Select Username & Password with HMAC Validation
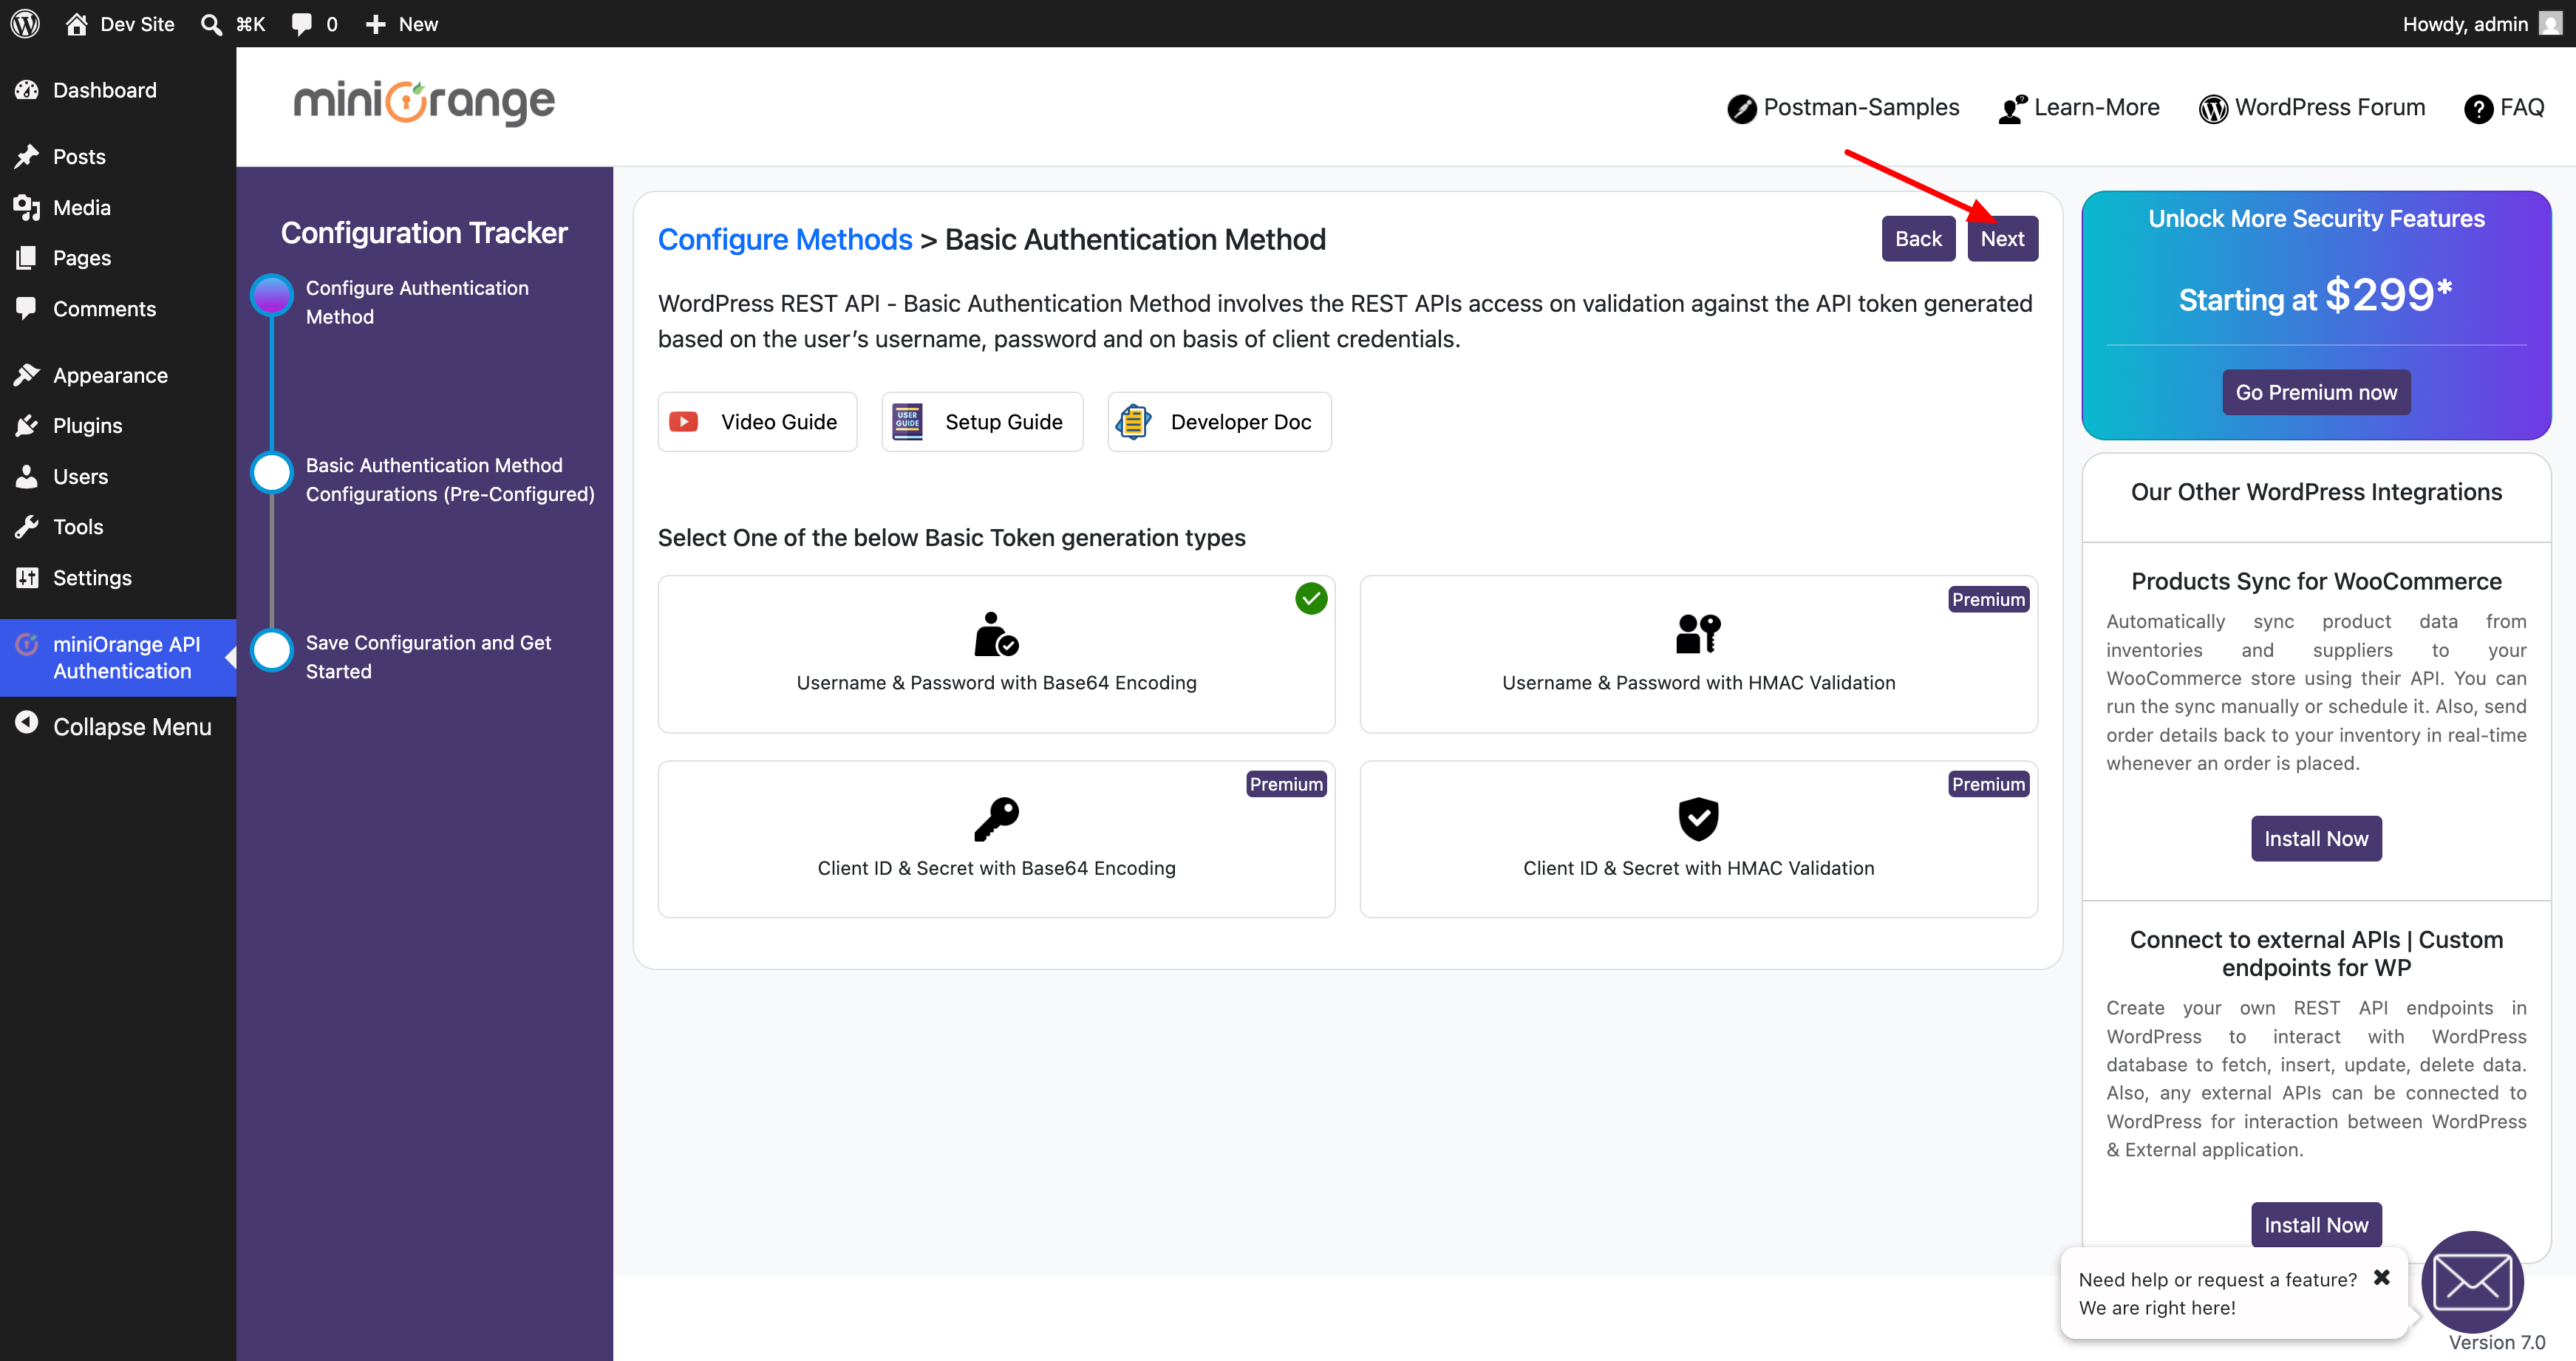This screenshot has height=1361, width=2576. (x=1698, y=654)
